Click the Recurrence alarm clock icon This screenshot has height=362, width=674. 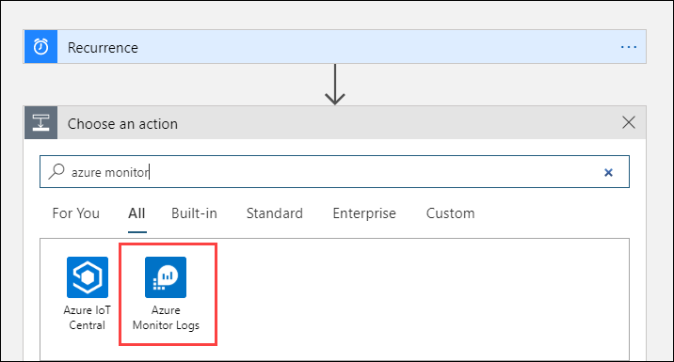[40, 47]
